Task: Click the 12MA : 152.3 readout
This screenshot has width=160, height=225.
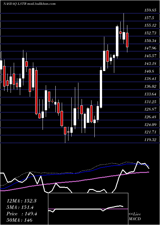Action: [x=21, y=201]
